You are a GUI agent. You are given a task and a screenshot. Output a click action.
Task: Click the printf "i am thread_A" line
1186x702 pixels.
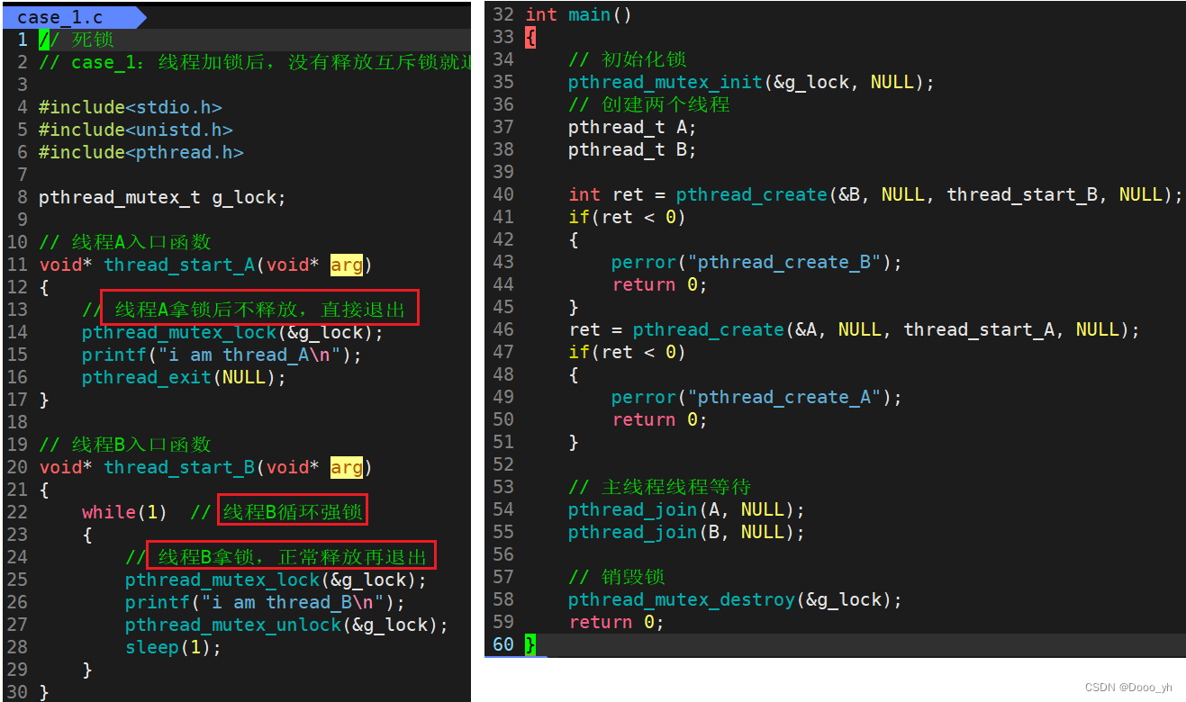[x=222, y=355]
